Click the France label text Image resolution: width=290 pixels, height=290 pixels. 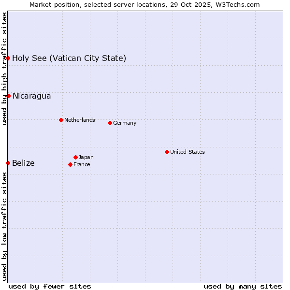[x=82, y=164]
